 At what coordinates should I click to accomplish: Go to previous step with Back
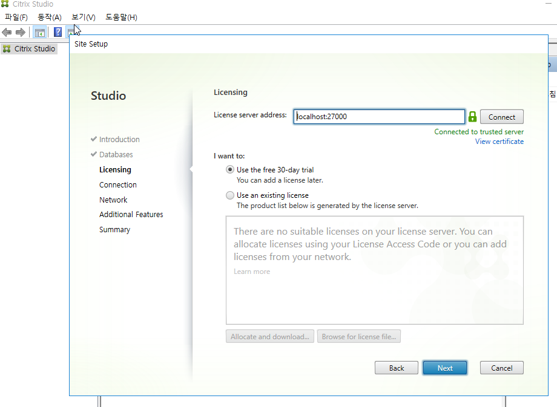397,368
